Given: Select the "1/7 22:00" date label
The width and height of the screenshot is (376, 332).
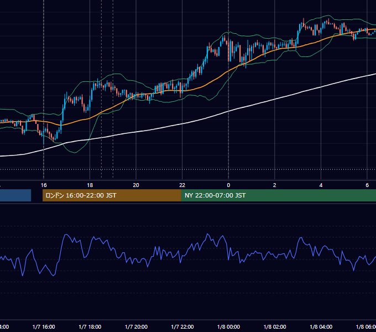Looking at the screenshot, I should click(x=182, y=326).
